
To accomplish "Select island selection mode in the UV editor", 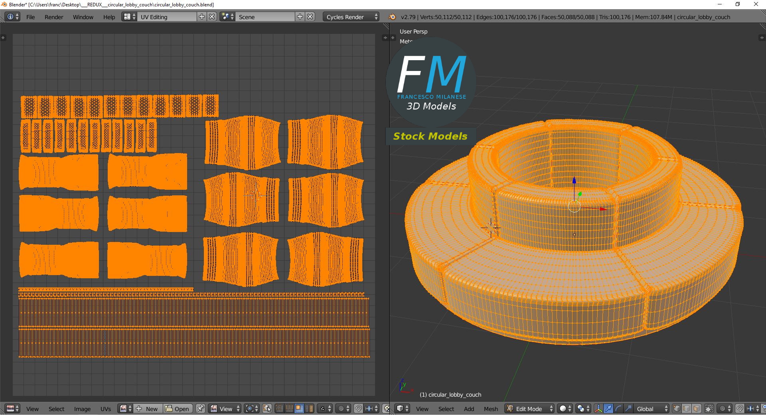I will (310, 409).
